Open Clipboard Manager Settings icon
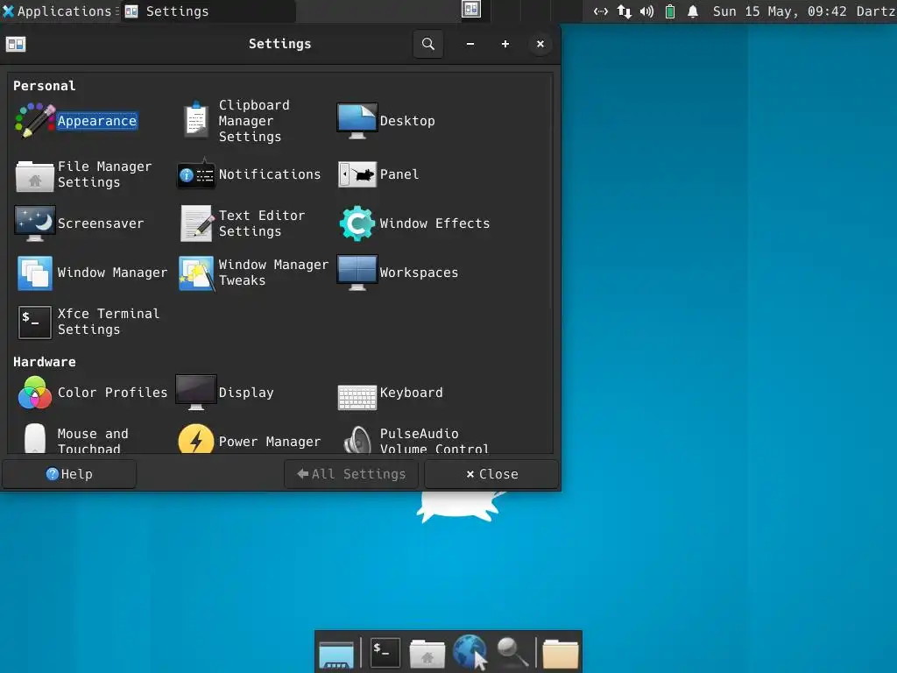This screenshot has width=897, height=673. [196, 121]
